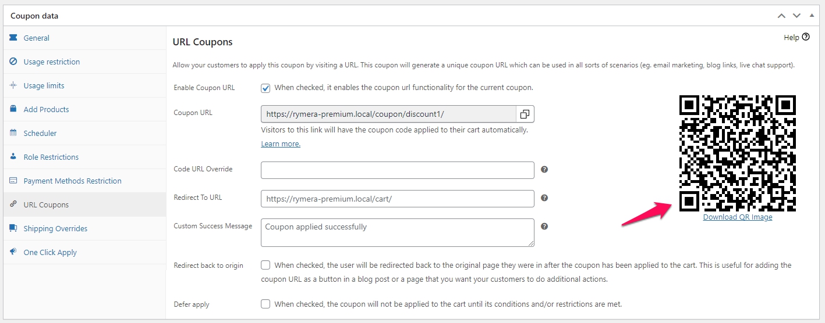
Task: Click help tooltip icon beside Custom Success Message
Action: [544, 227]
